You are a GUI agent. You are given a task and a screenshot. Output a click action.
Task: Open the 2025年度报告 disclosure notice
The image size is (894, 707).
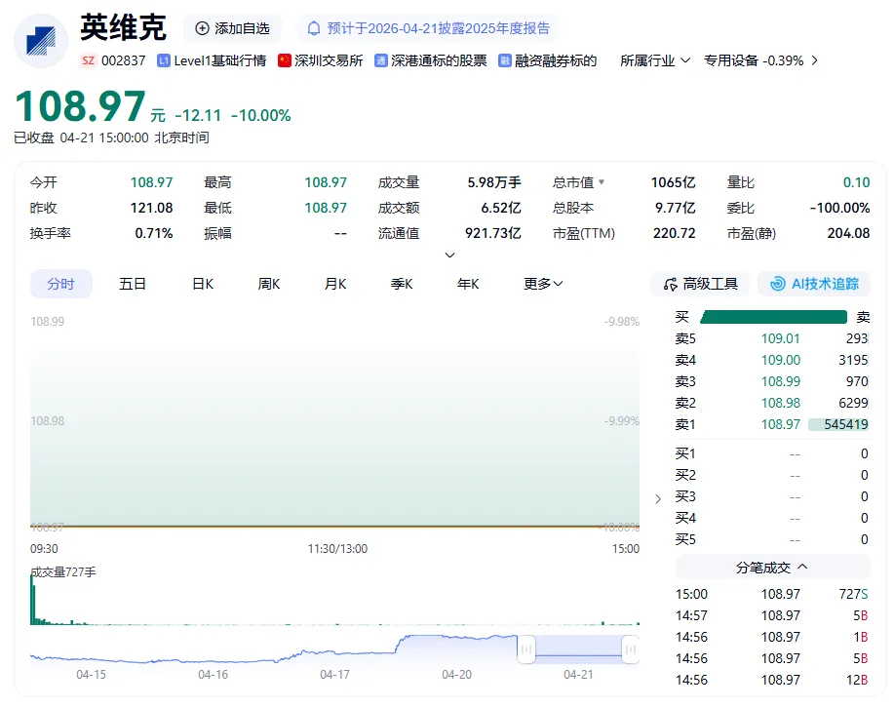(429, 28)
